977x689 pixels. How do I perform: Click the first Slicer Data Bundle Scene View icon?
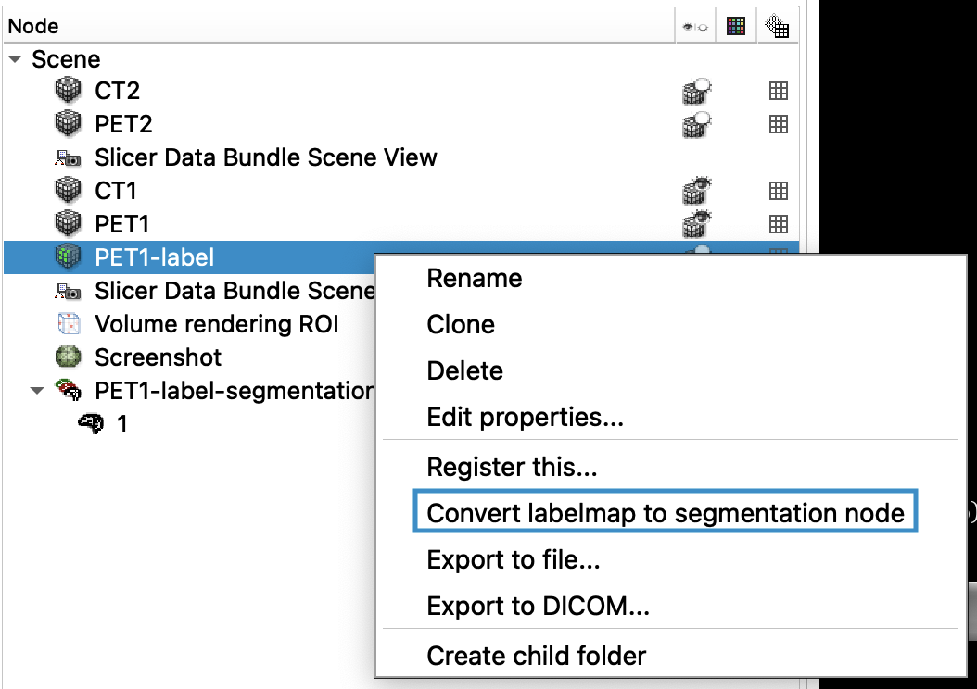click(x=68, y=157)
